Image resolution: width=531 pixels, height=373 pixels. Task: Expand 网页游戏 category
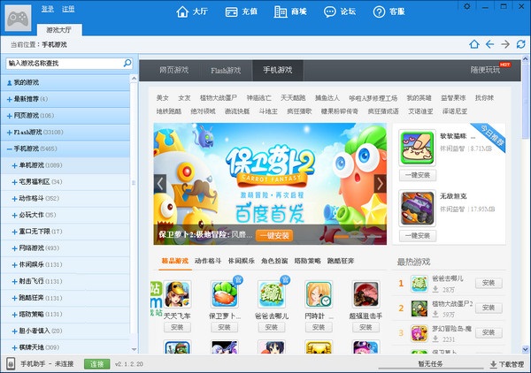(x=10, y=116)
